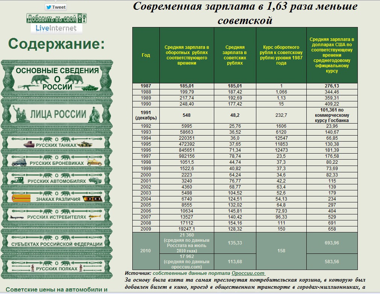The height and width of the screenshot is (294, 380).
Task: Open the О русских истребителях section
Action: click(x=57, y=214)
